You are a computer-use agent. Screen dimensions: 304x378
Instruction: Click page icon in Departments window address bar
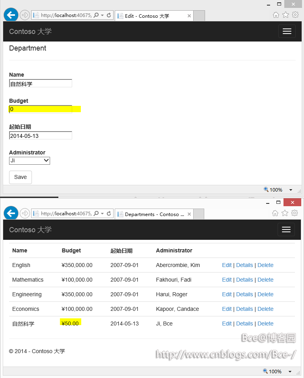tap(36, 213)
